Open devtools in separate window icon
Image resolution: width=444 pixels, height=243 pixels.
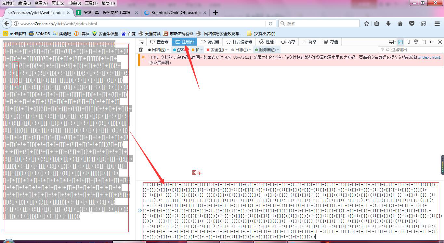(x=432, y=42)
